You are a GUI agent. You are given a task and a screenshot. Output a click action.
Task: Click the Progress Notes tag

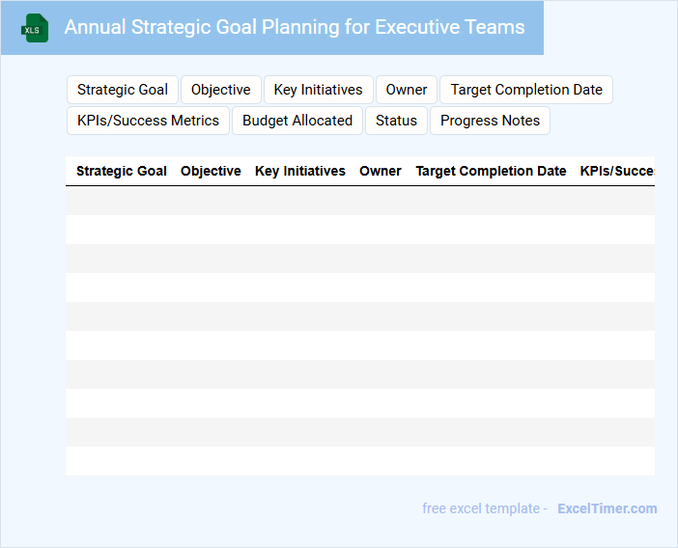point(490,121)
